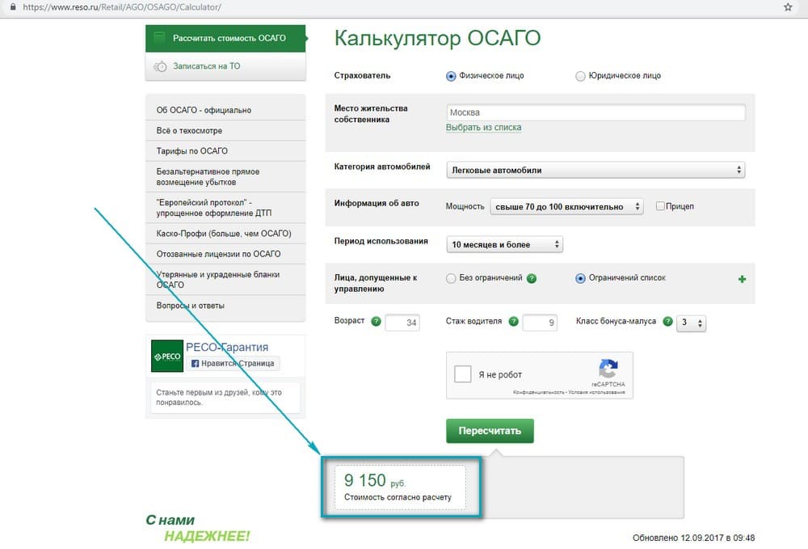
Task: Click the calculator icon on Рассчитать стоимость ОСАГО
Action: (158, 38)
